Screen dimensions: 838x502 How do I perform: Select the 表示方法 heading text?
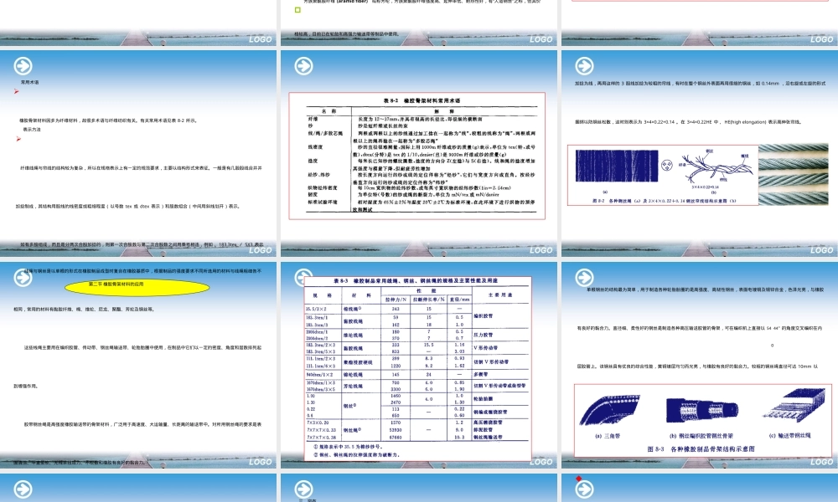point(32,130)
